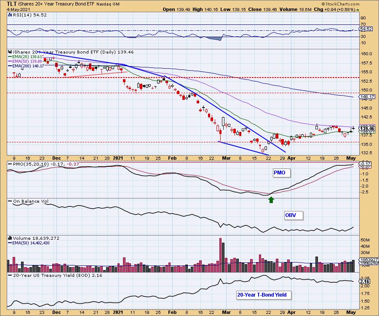379x316 pixels.
Task: Click the Low 139.15 value
Action: coord(232,9)
